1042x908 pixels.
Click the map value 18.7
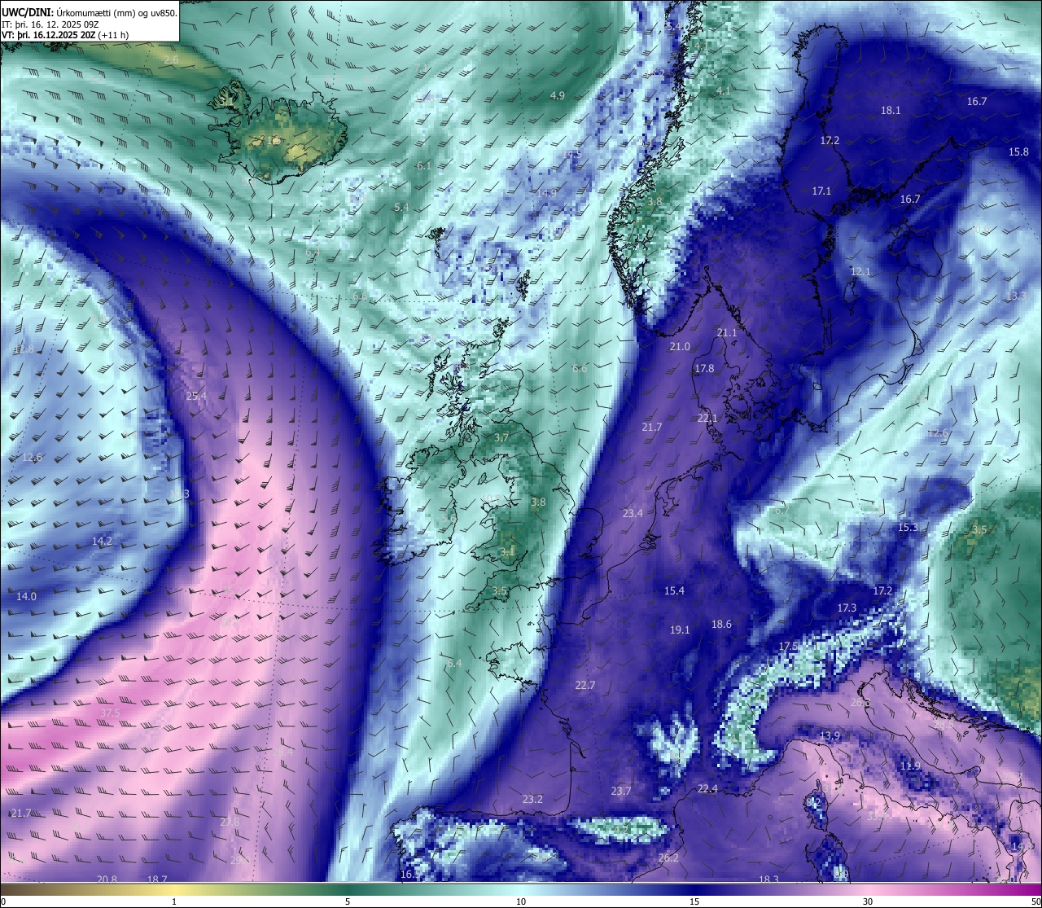[x=157, y=879]
